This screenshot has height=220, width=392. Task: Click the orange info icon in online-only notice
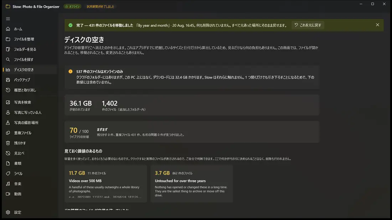71,71
